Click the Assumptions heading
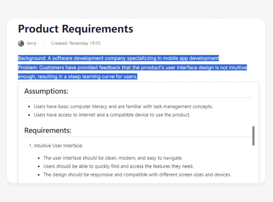Image resolution: width=273 pixels, height=202 pixels. click(x=46, y=91)
